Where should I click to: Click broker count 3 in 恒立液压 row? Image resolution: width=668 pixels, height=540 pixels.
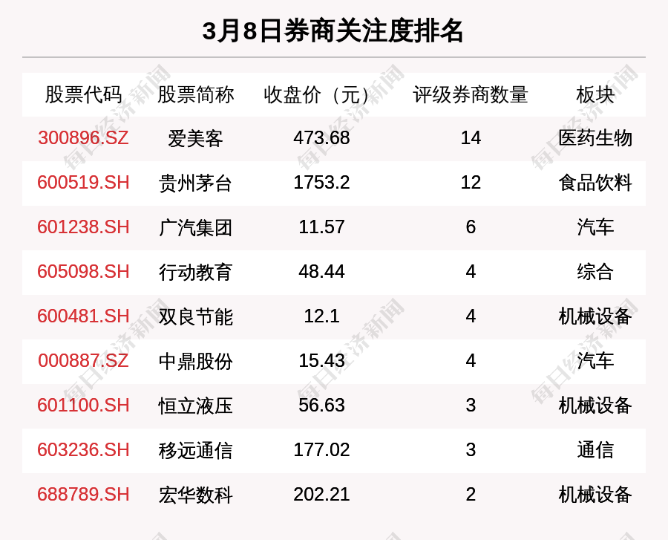(471, 405)
